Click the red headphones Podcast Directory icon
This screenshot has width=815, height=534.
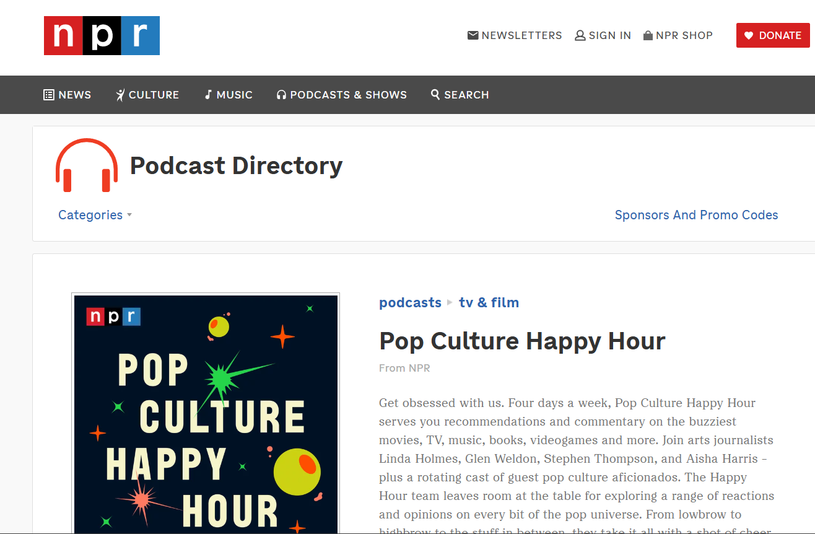pos(87,165)
